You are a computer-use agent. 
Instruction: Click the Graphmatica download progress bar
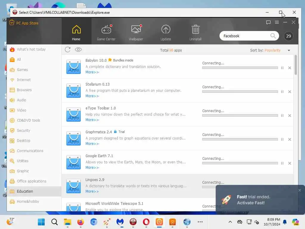click(240, 140)
